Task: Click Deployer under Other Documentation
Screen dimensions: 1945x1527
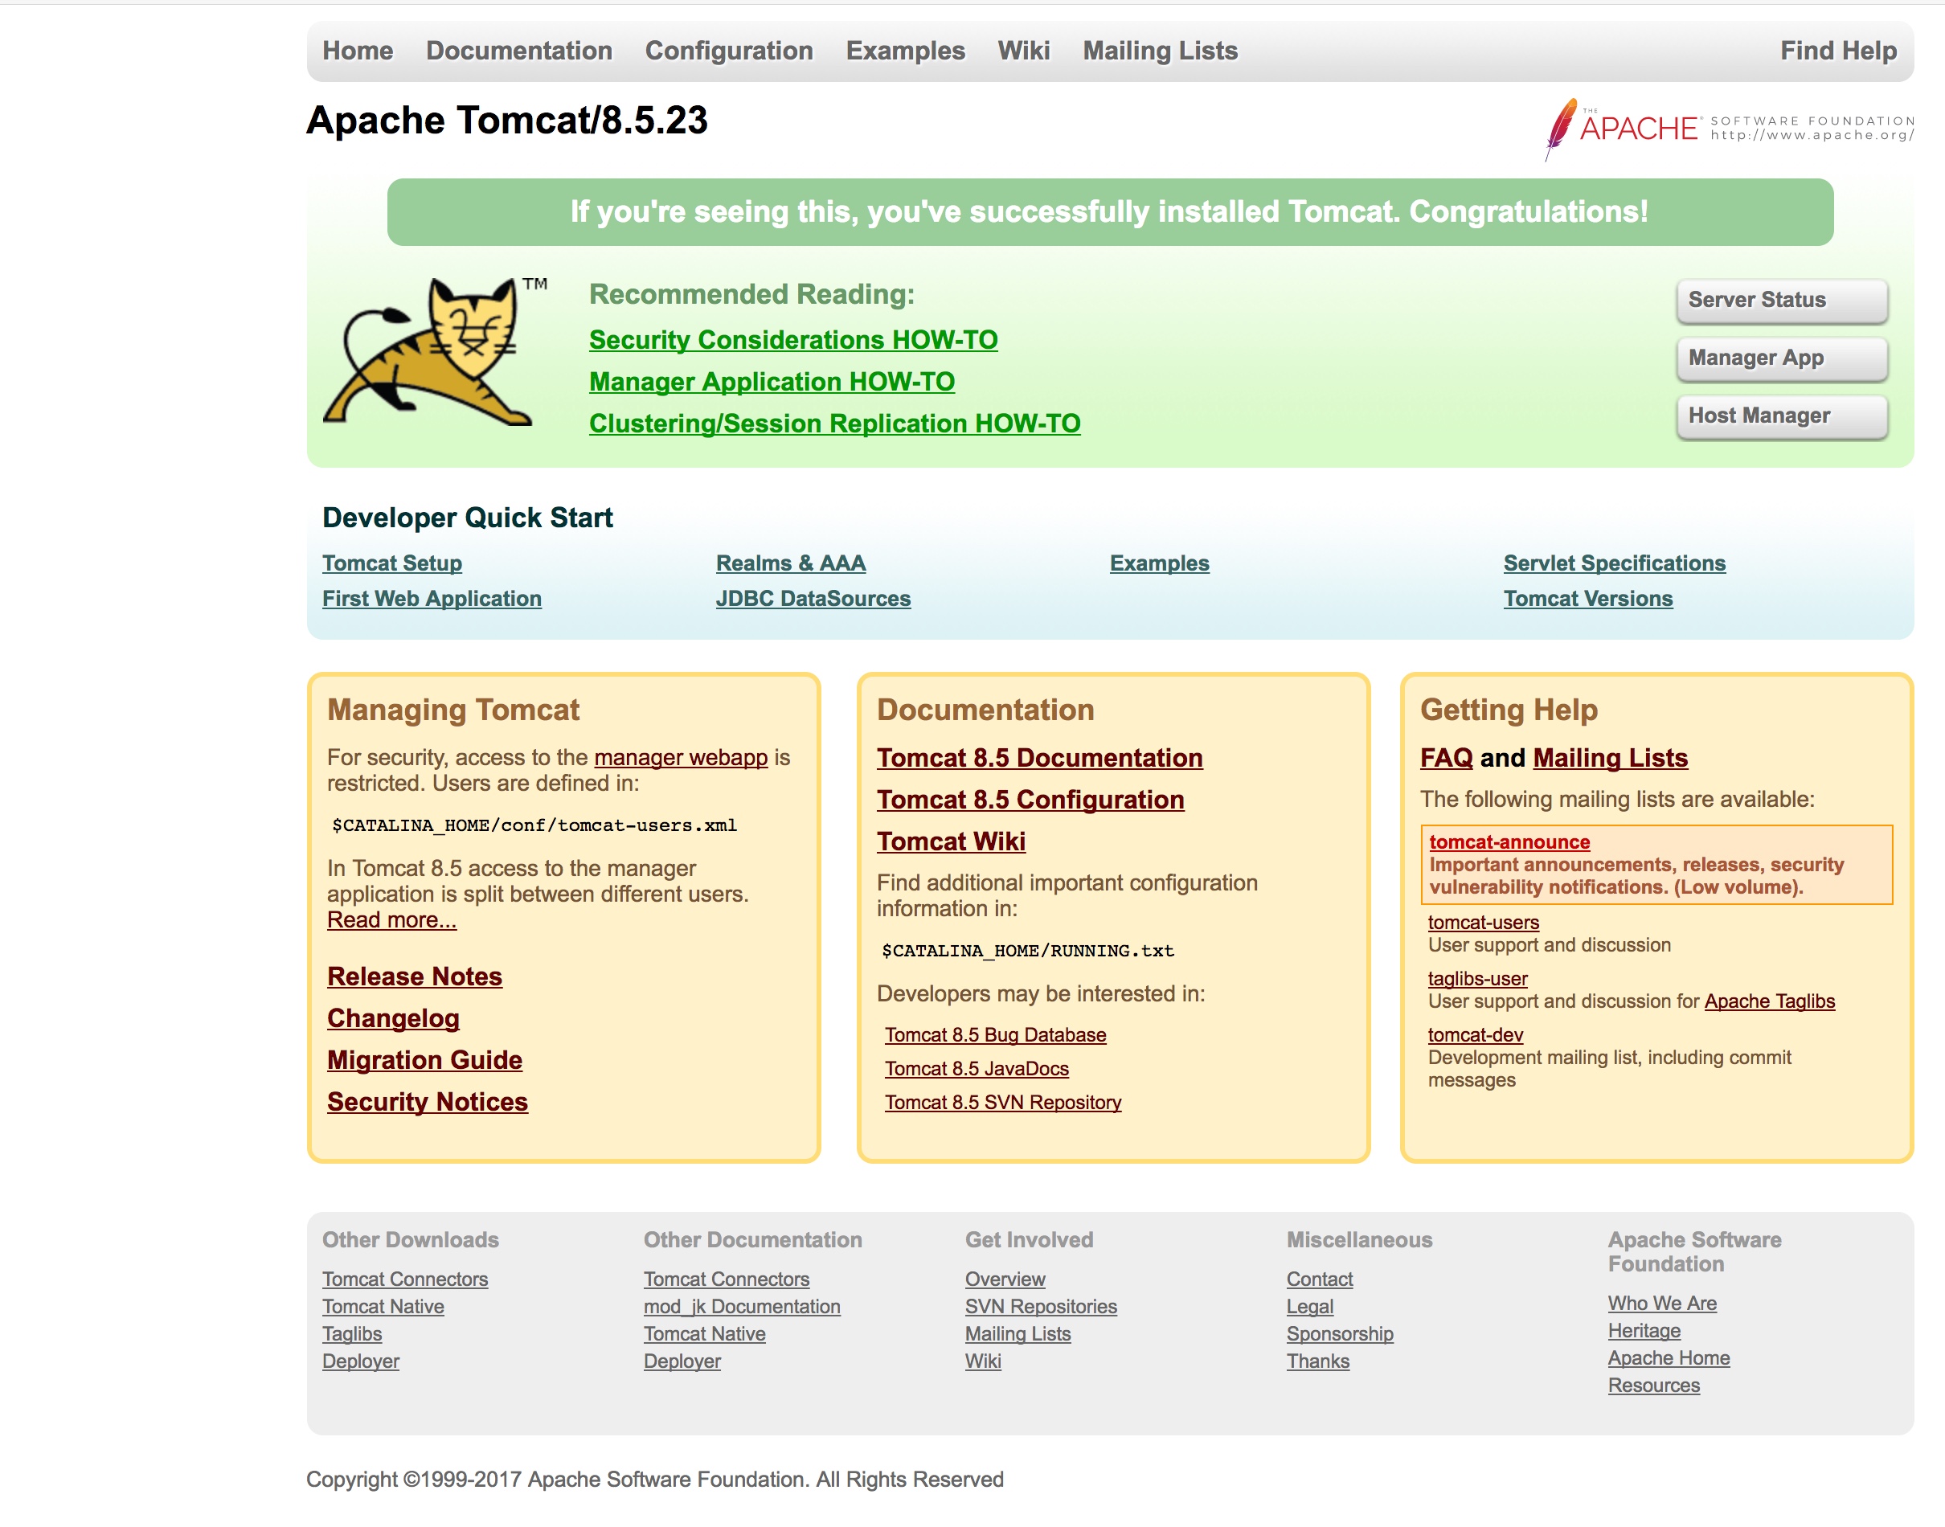Action: (683, 1361)
